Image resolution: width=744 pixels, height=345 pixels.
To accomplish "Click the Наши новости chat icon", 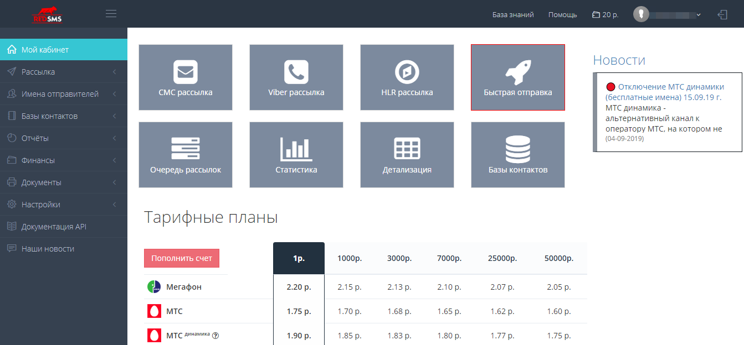I will pyautogui.click(x=12, y=249).
